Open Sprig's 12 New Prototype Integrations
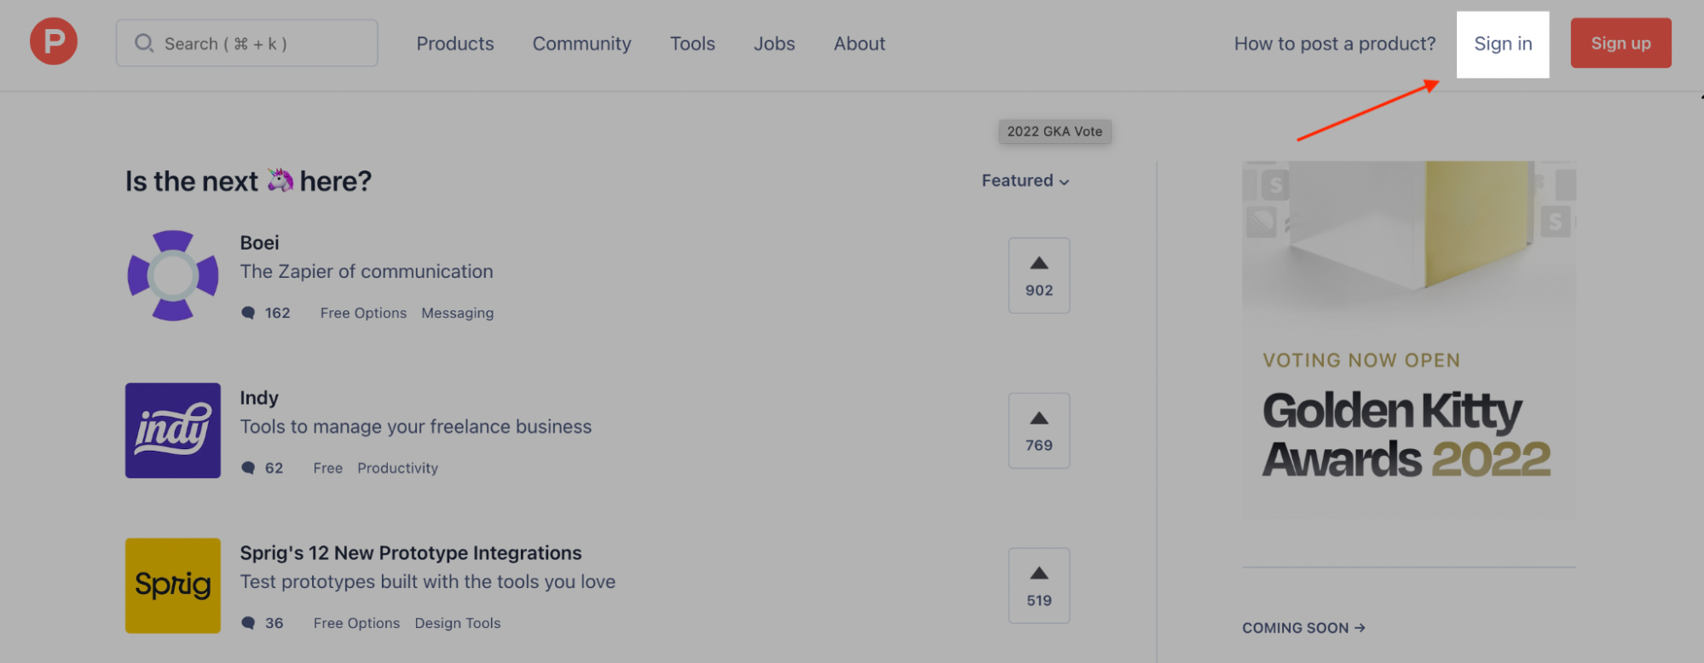 pyautogui.click(x=411, y=553)
